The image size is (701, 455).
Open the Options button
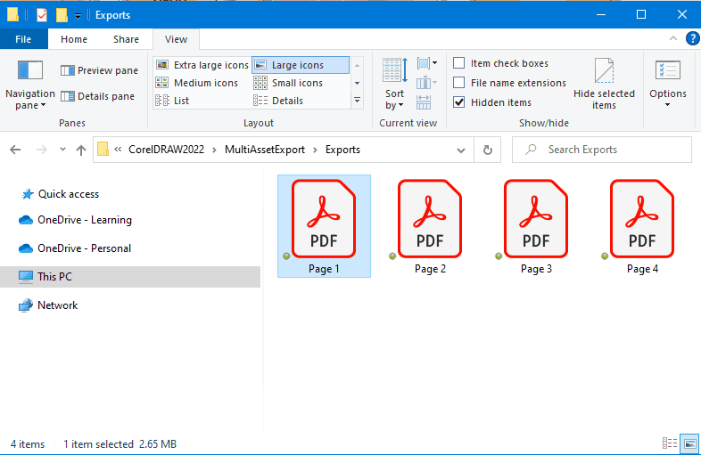(667, 85)
